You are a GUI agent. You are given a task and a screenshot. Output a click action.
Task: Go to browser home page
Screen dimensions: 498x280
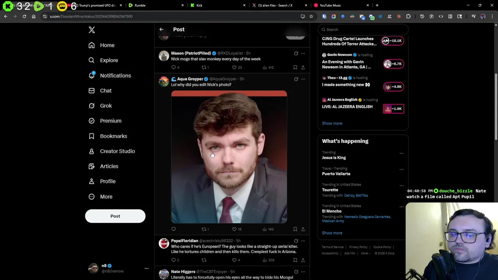coord(33,16)
